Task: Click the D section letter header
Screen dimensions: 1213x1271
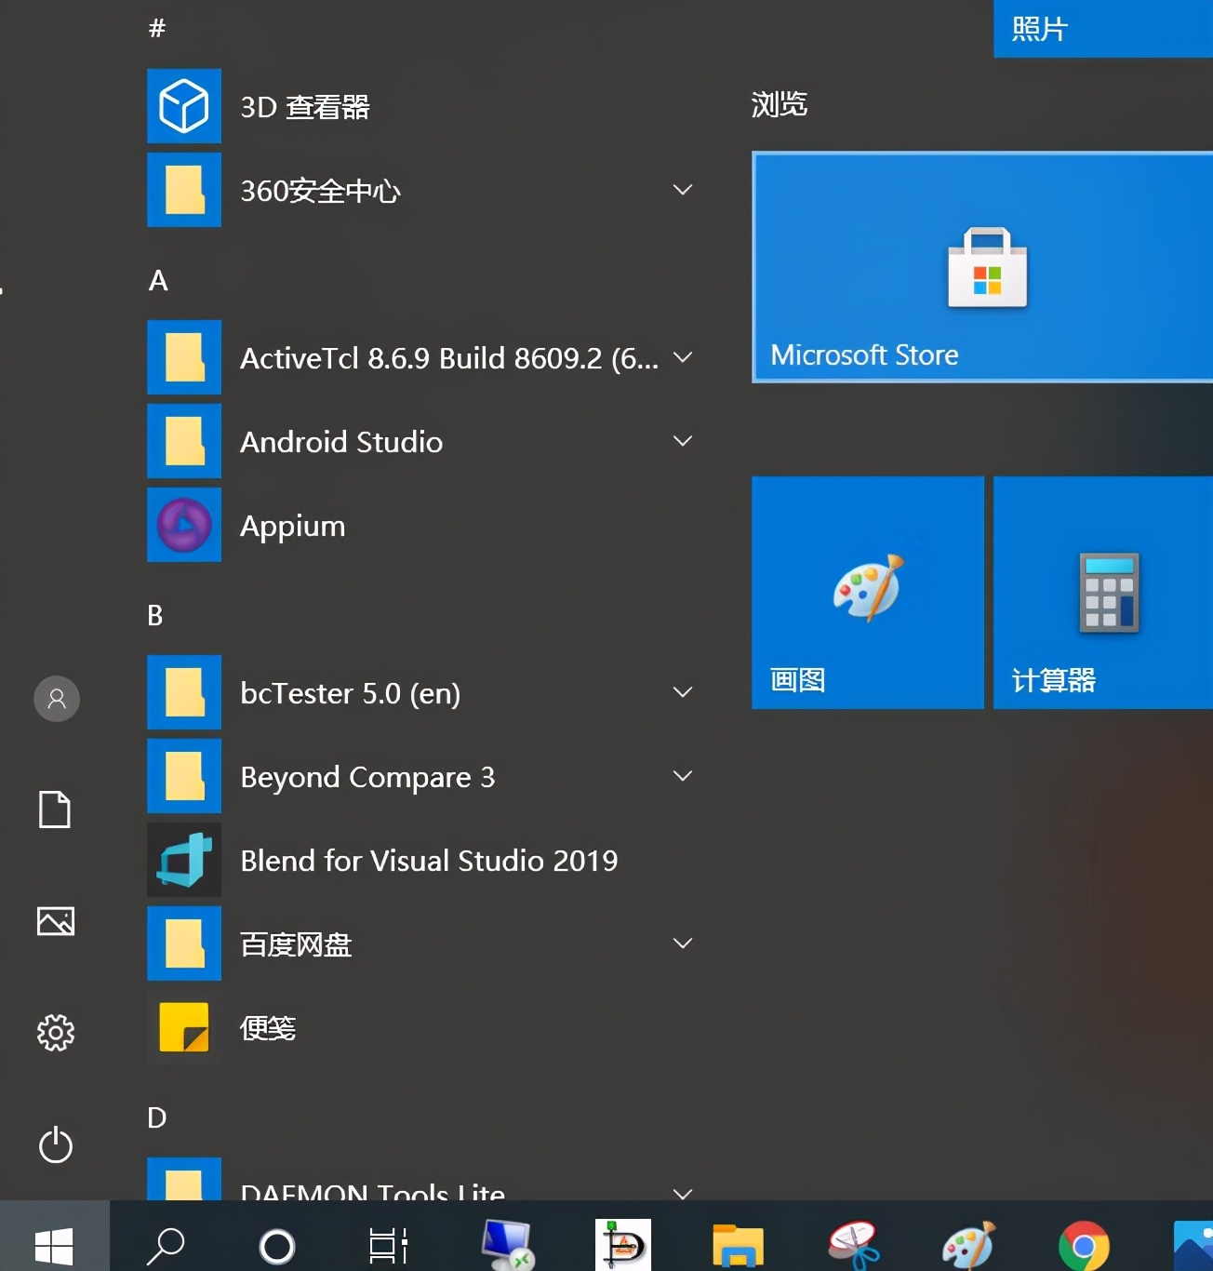Action: tap(156, 1117)
